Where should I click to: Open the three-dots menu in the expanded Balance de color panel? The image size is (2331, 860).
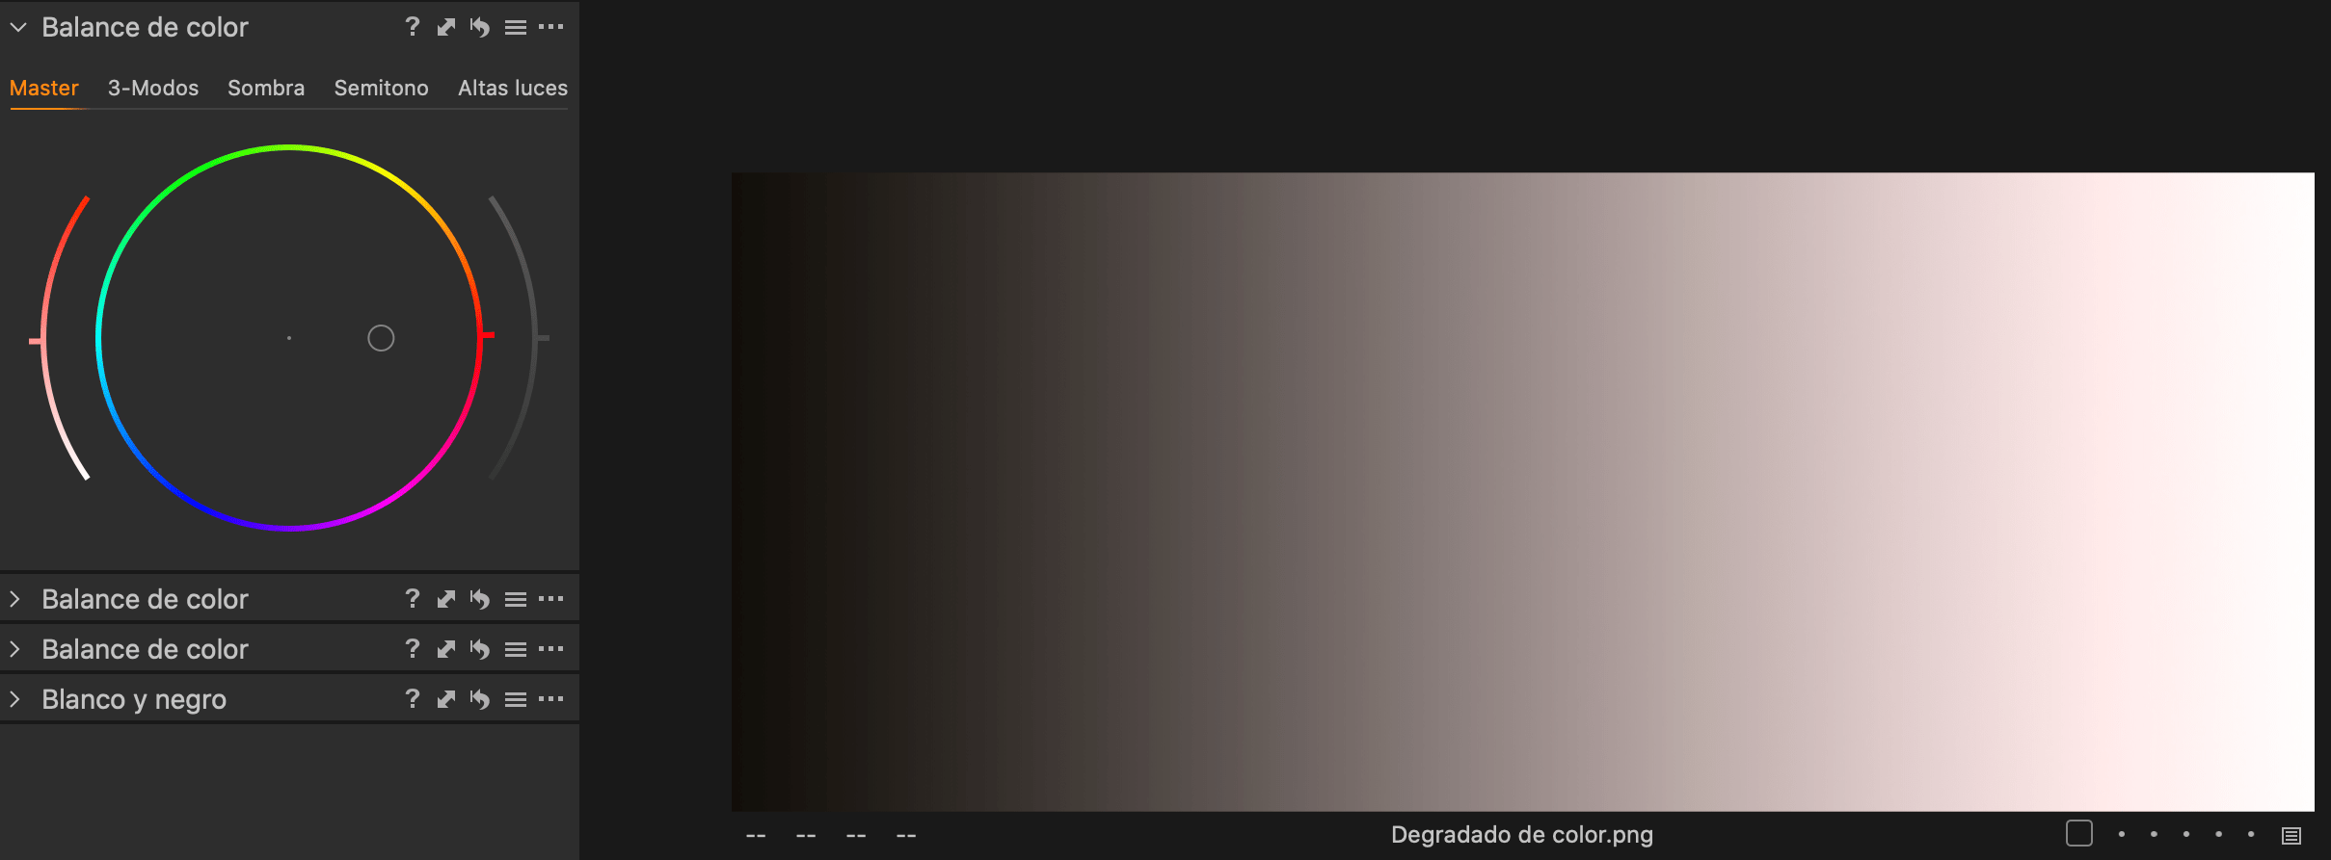(x=551, y=27)
